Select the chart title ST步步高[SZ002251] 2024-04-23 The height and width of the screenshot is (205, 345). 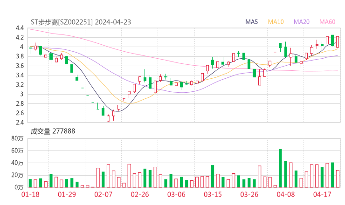(81, 22)
